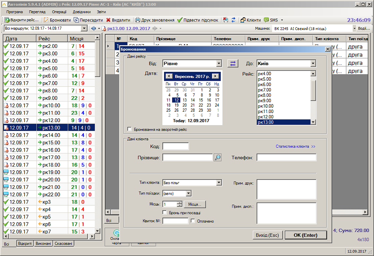Open the Довідники menu
The image size is (374, 256).
pyautogui.click(x=81, y=12)
